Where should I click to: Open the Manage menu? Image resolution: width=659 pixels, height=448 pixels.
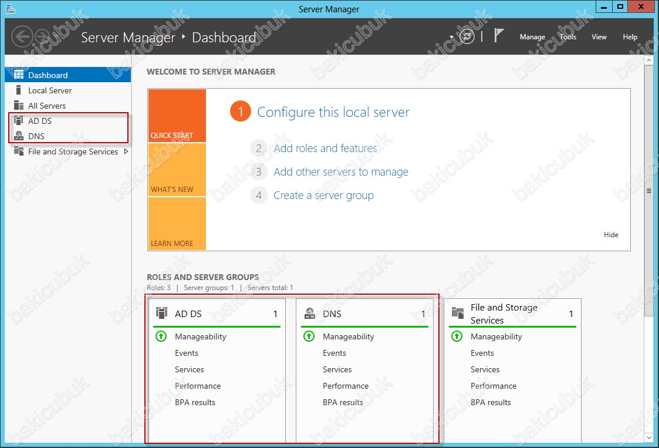[x=532, y=37]
